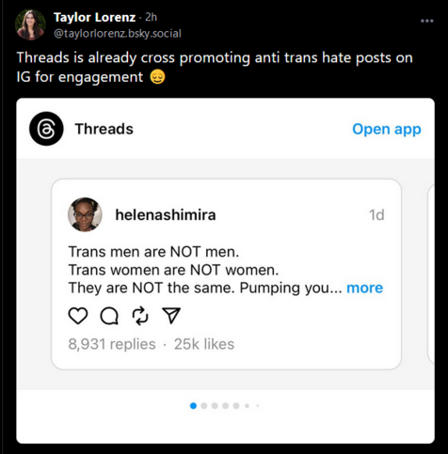The width and height of the screenshot is (448, 454).
Task: Click helenashimira's profile picture
Action: pos(85,214)
